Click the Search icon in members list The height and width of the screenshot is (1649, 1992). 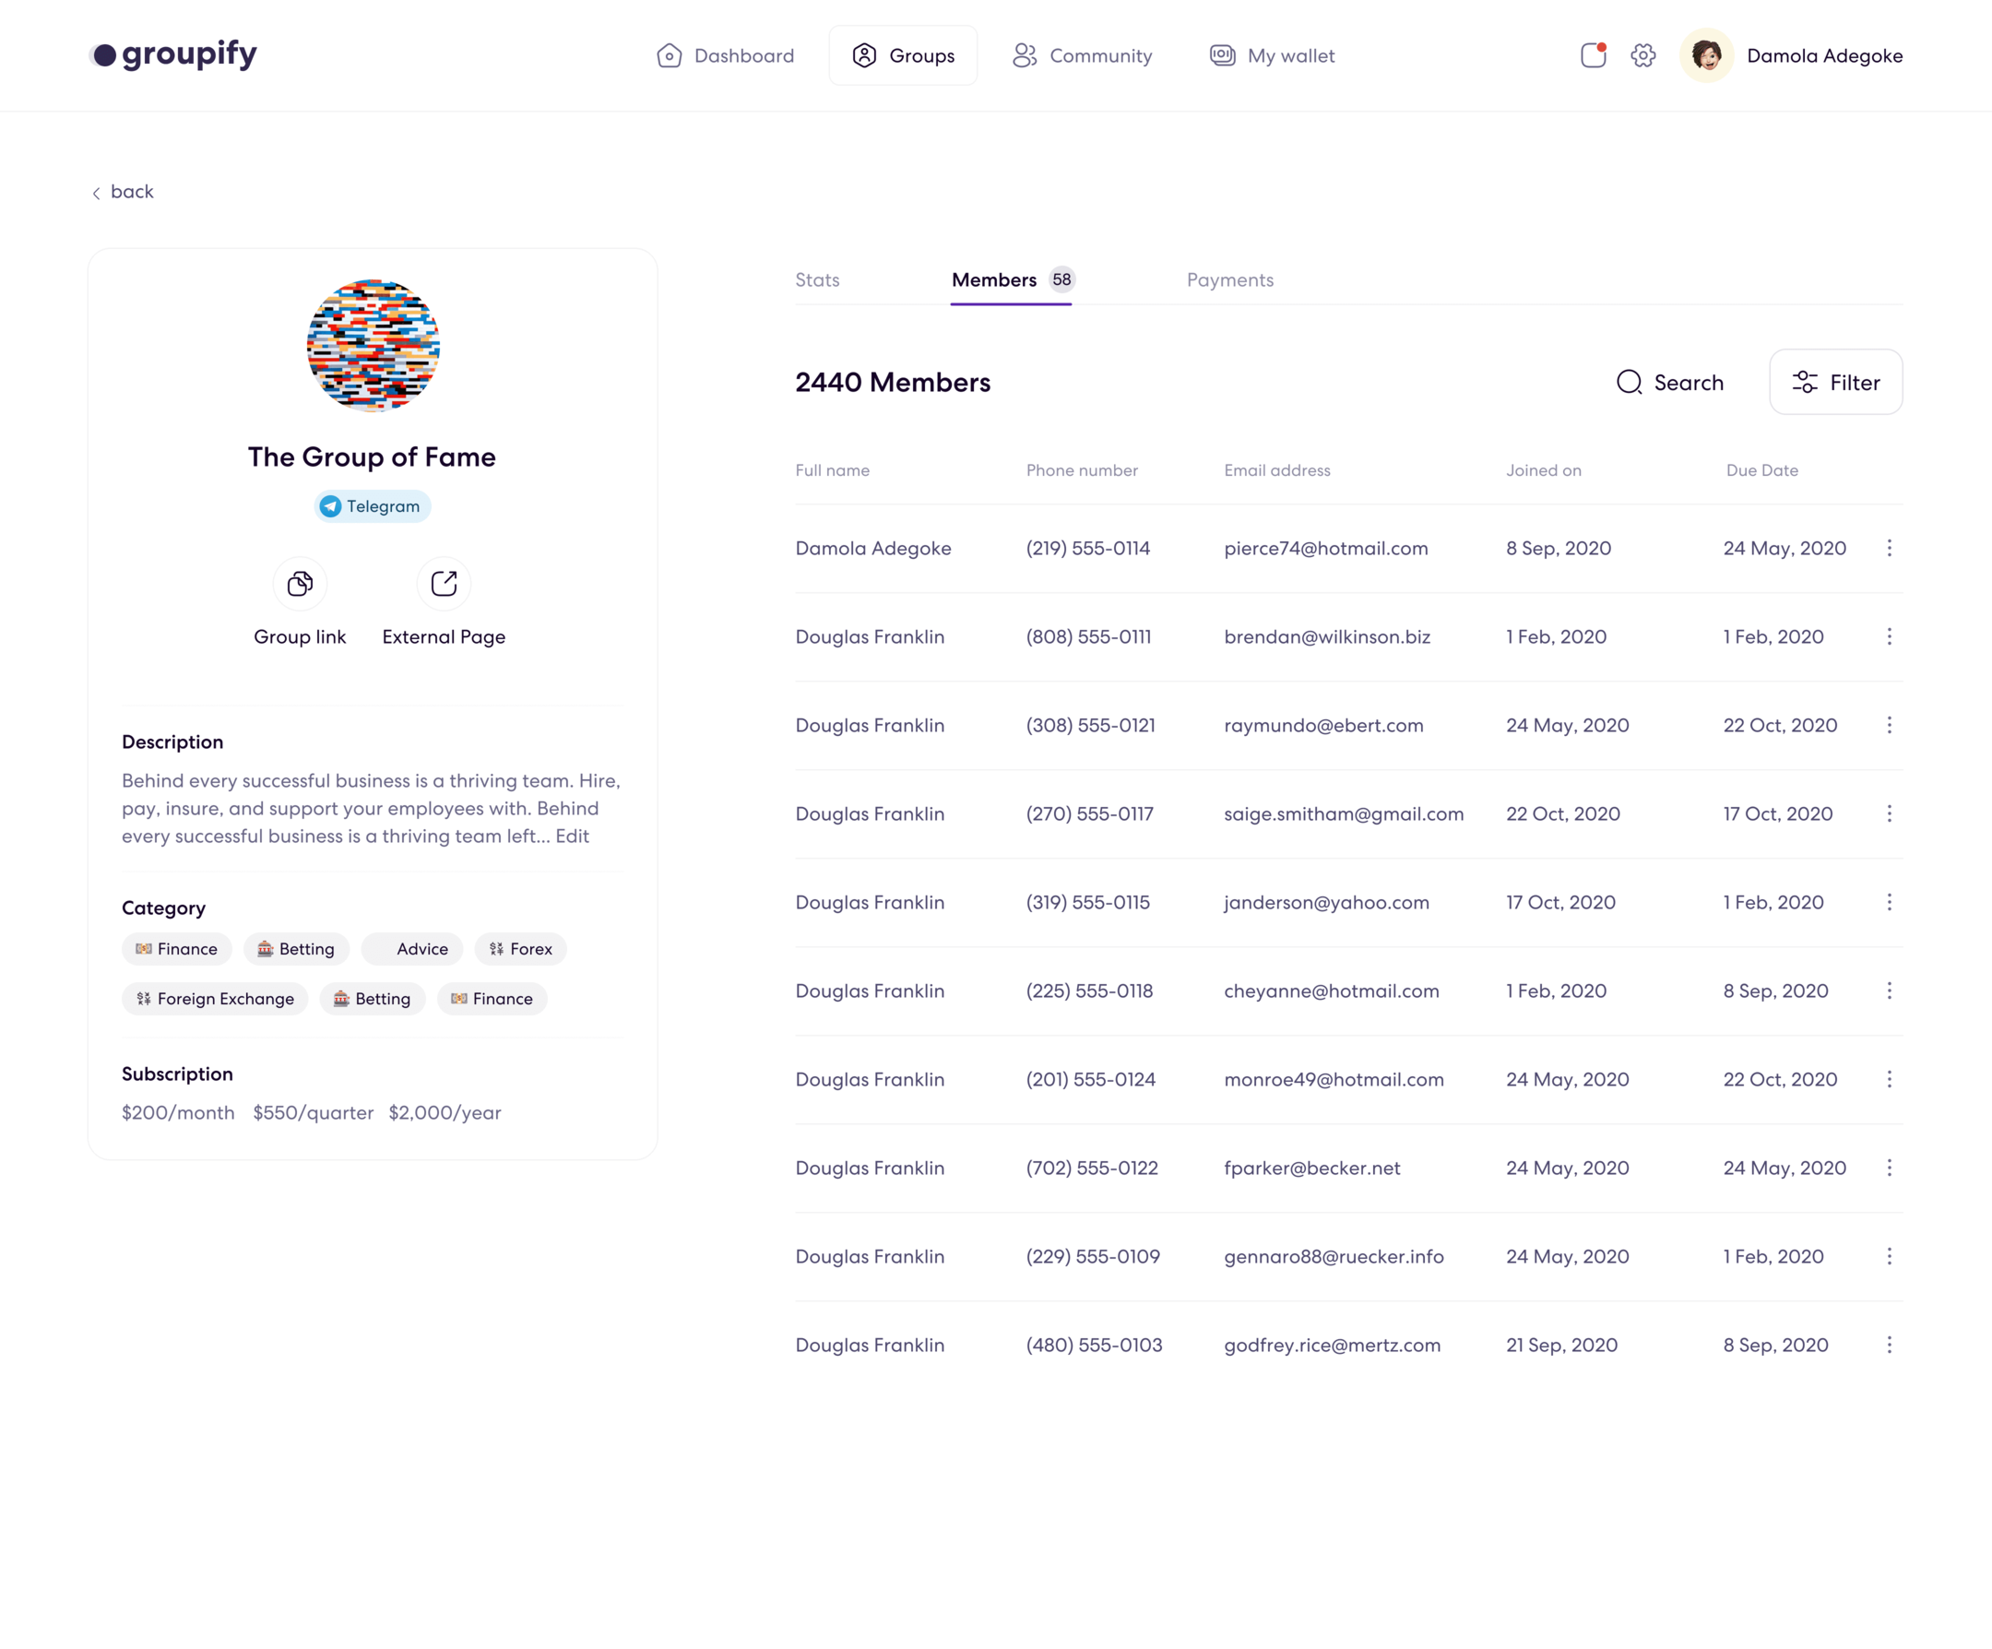(x=1630, y=382)
